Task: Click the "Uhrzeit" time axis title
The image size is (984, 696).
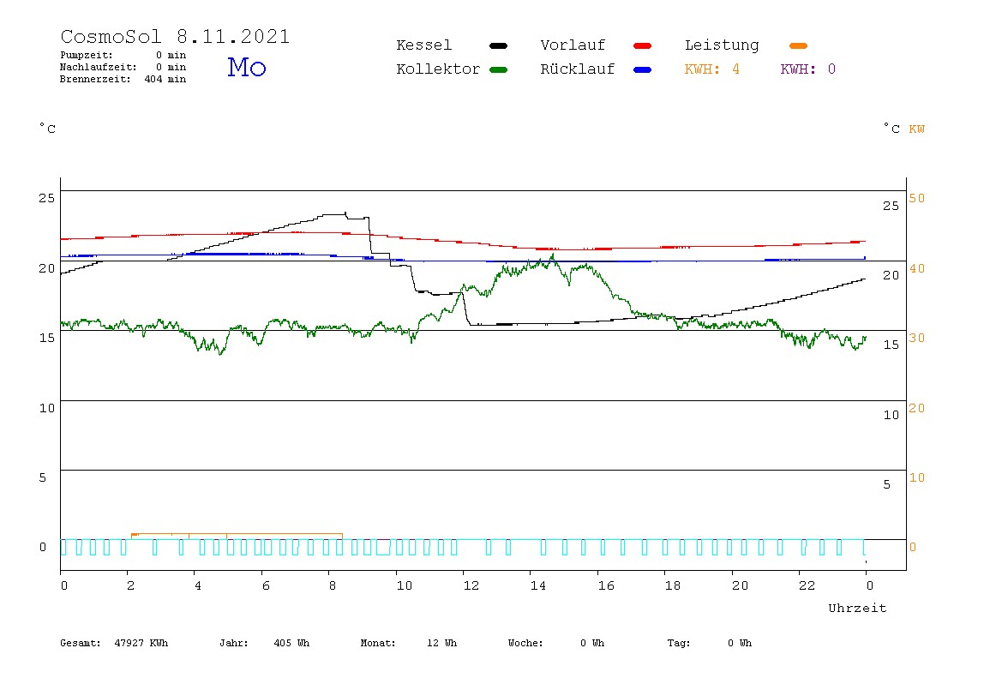Action: (857, 608)
